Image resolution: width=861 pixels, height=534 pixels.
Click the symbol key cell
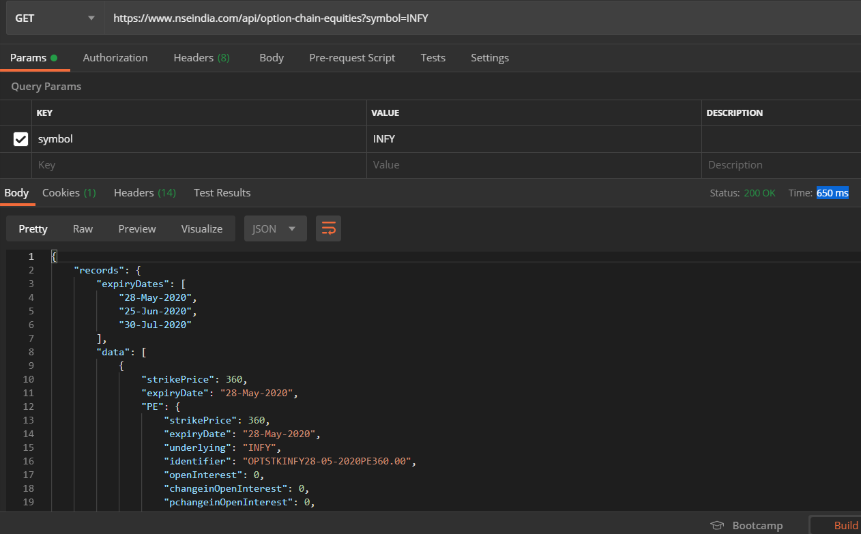[199, 139]
